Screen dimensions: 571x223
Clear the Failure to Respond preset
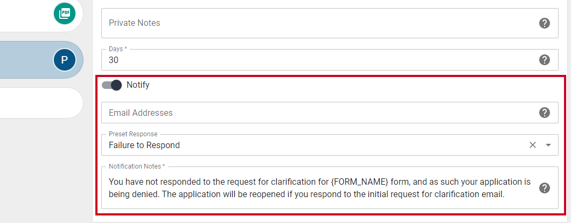[532, 145]
